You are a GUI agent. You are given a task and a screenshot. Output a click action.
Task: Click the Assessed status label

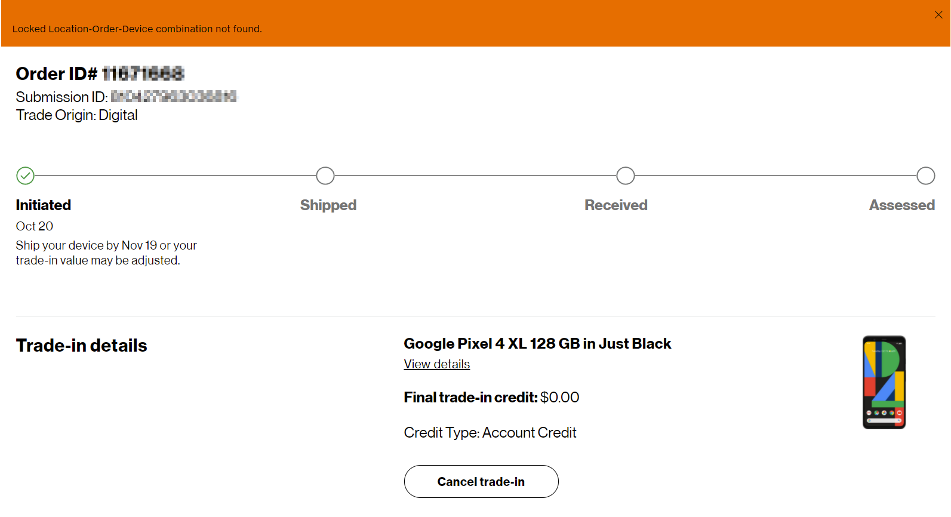[902, 205]
